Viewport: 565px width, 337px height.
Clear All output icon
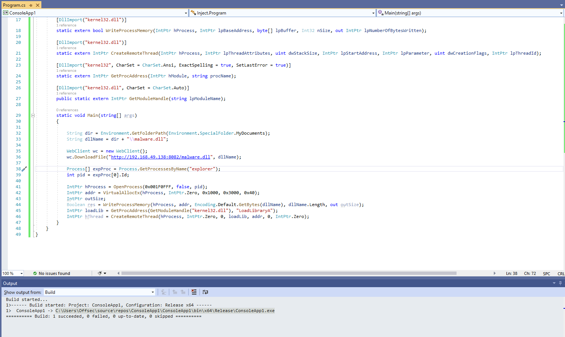click(x=194, y=292)
